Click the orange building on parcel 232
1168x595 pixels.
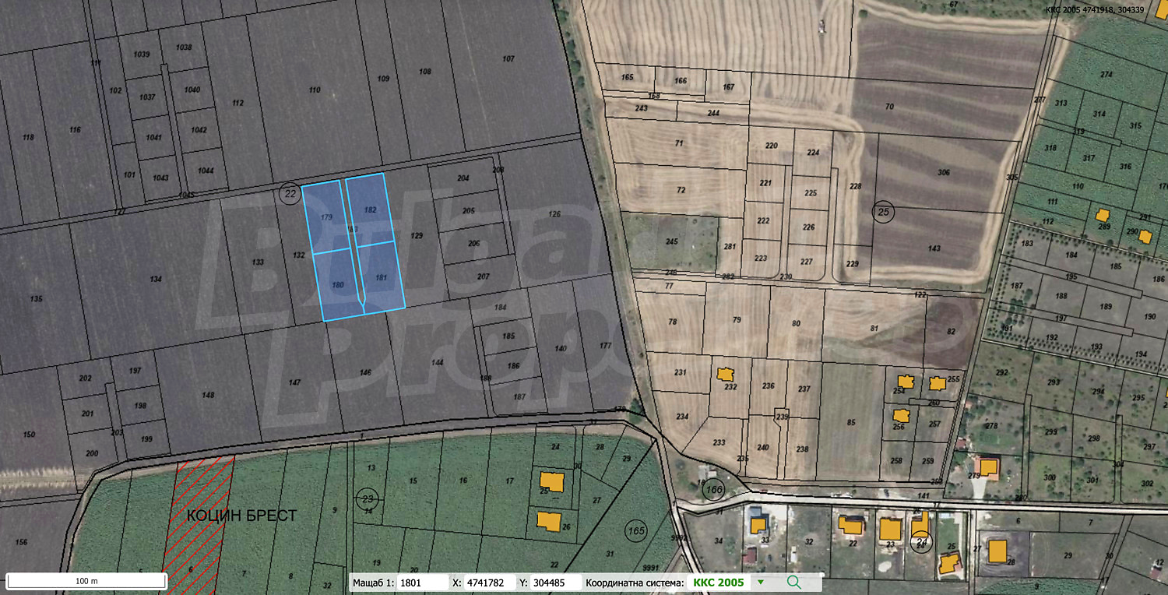coord(725,375)
